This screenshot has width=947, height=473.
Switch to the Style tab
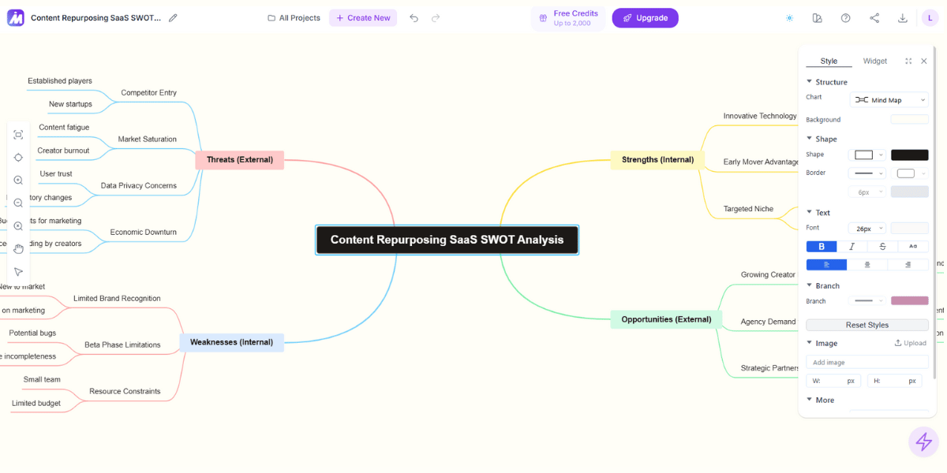pos(829,61)
